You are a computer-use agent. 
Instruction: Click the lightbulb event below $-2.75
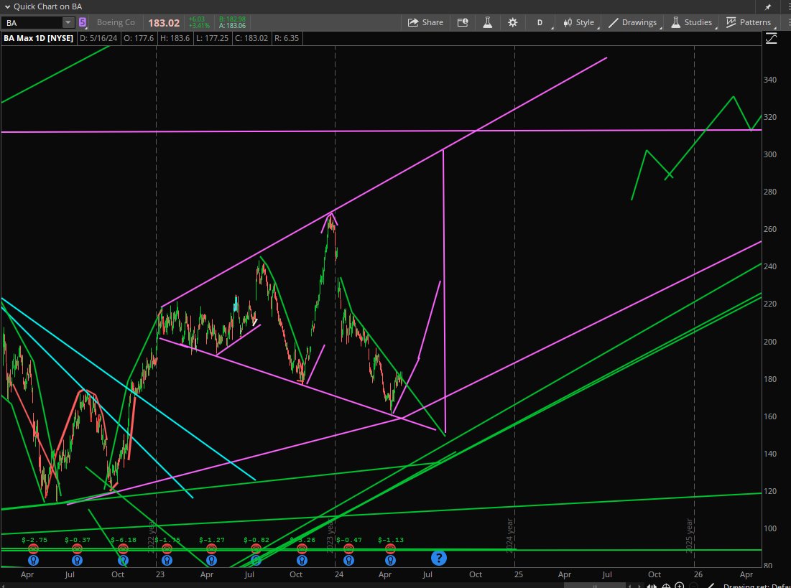coord(33,560)
